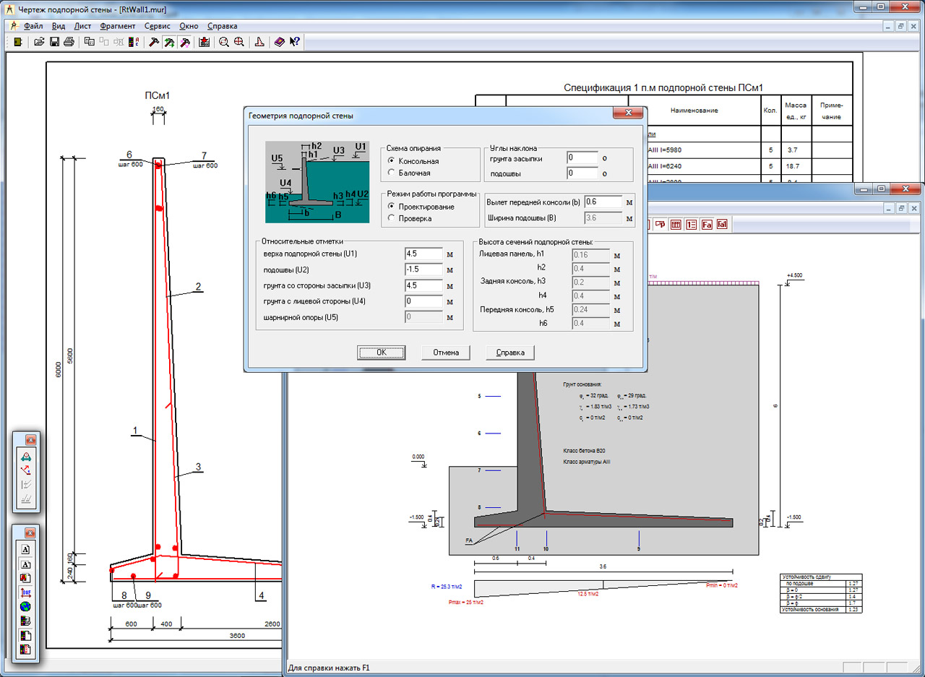Click the Open file folder icon

point(40,42)
